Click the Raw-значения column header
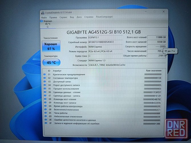191x143 pixels. pyautogui.click(x=154, y=71)
